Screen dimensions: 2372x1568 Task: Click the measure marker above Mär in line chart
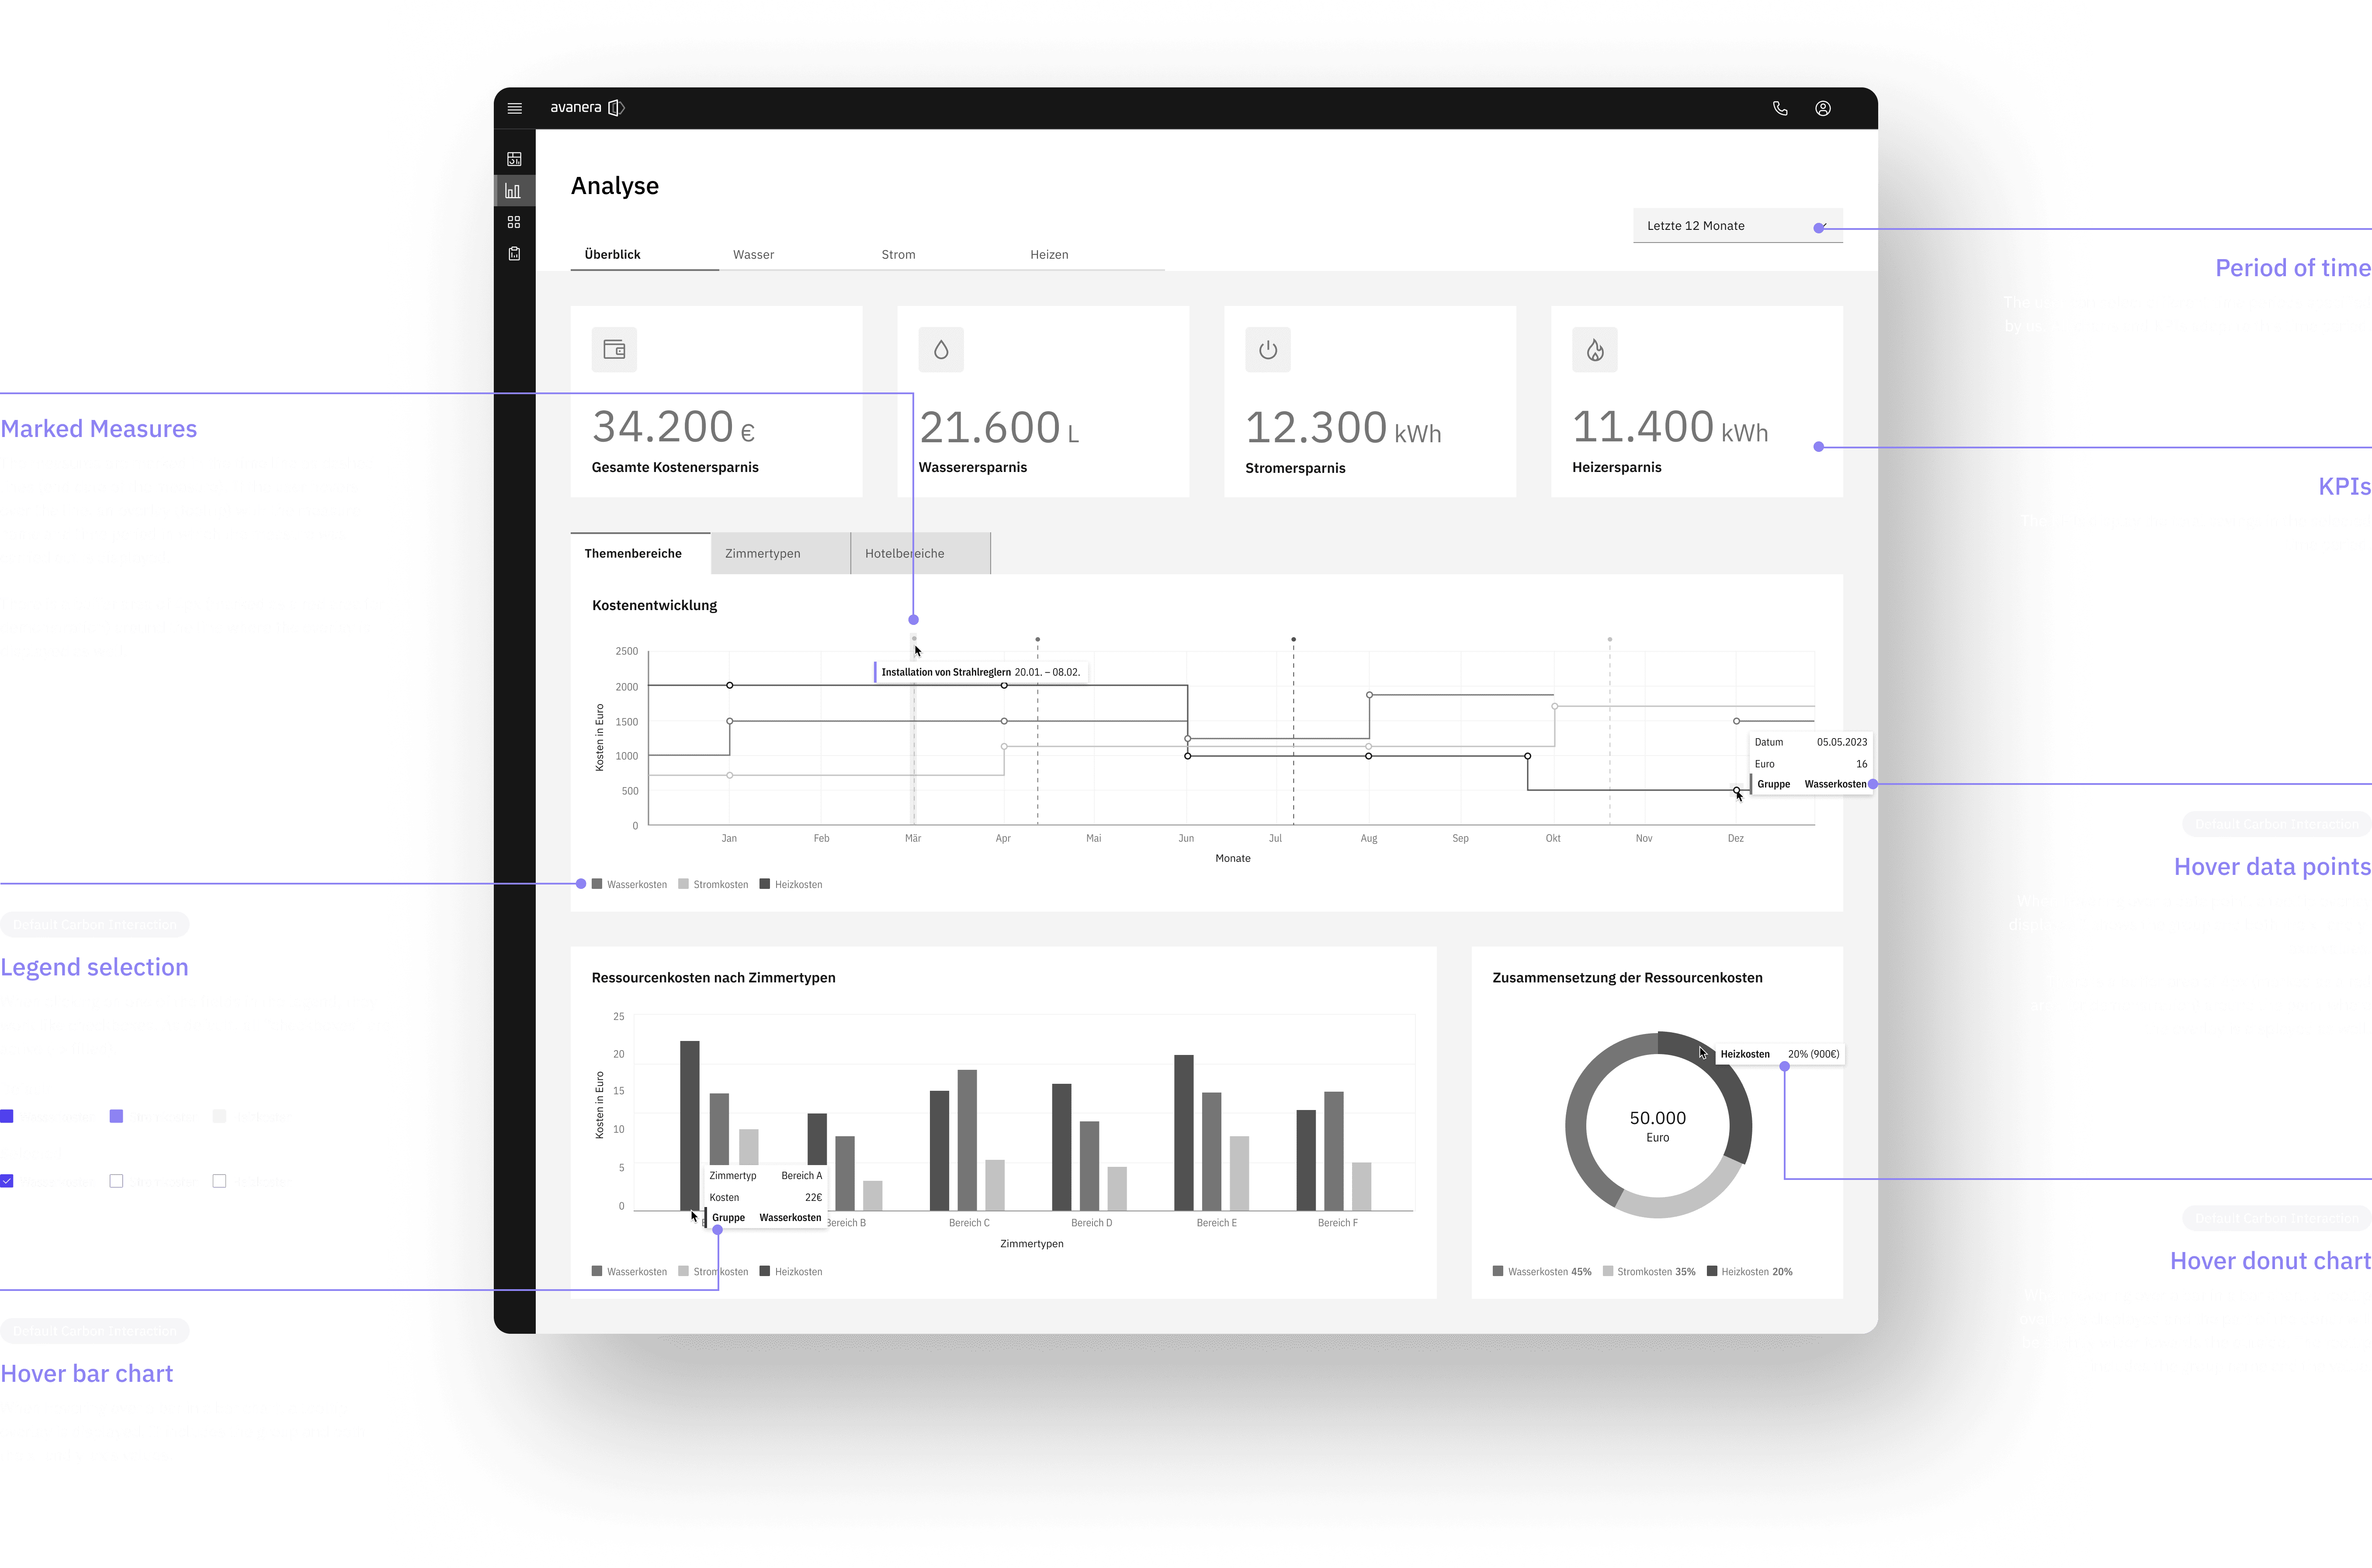[x=914, y=638]
